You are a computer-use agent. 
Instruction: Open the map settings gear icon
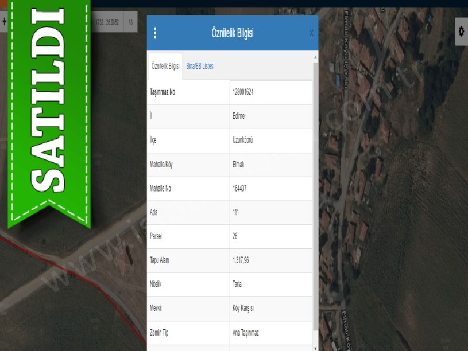tap(461, 31)
